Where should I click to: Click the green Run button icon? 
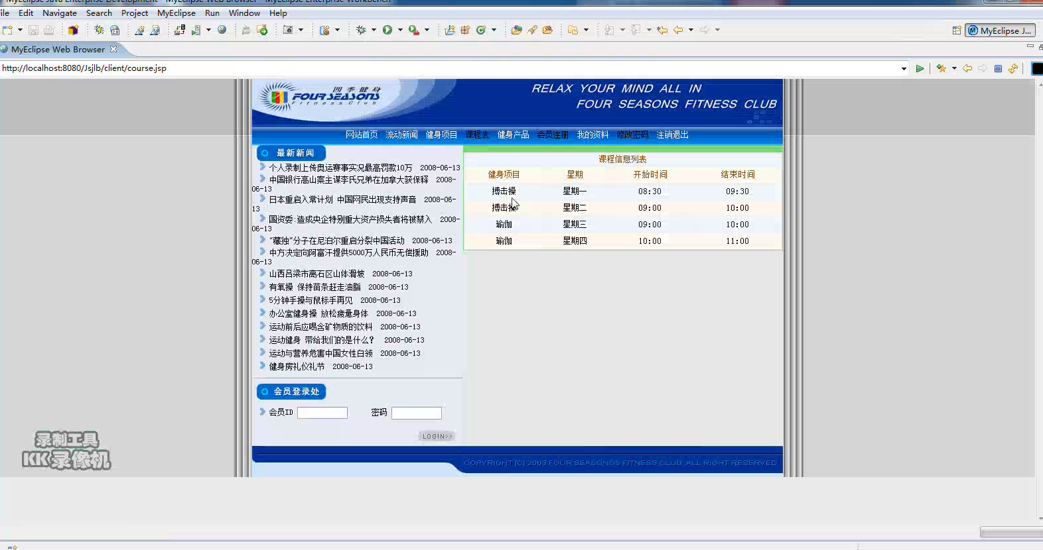387,30
